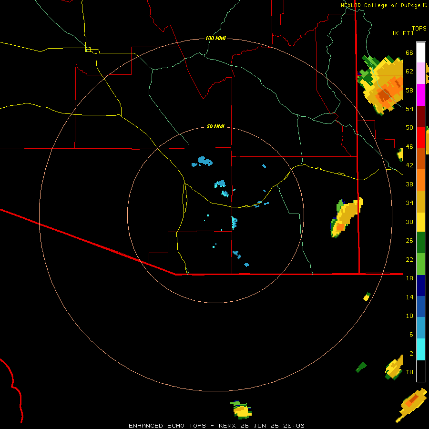The image size is (429, 429).
Task: Select the 38 value on the legend scale
Action: [409, 184]
